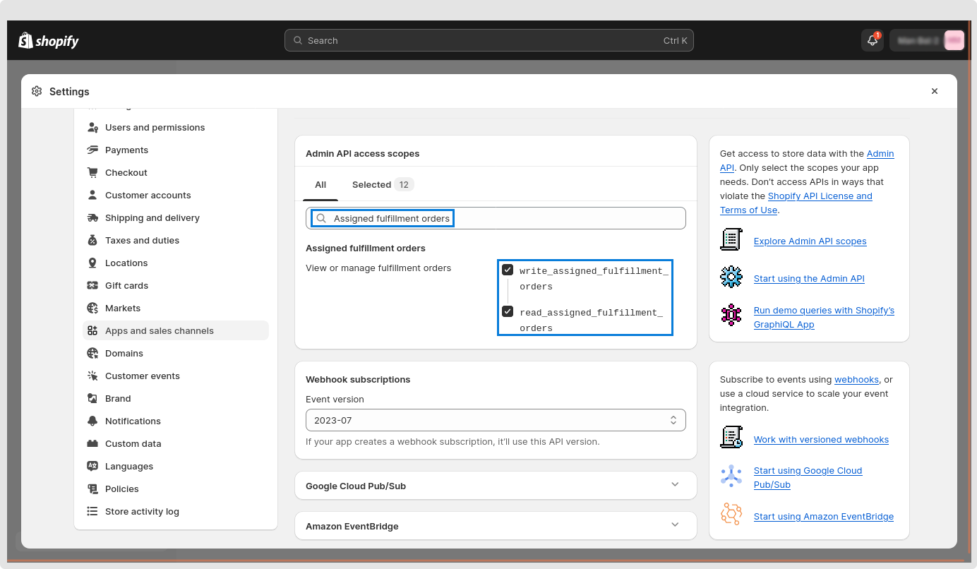The width and height of the screenshot is (977, 569).
Task: Click the Policies icon
Action: (92, 489)
